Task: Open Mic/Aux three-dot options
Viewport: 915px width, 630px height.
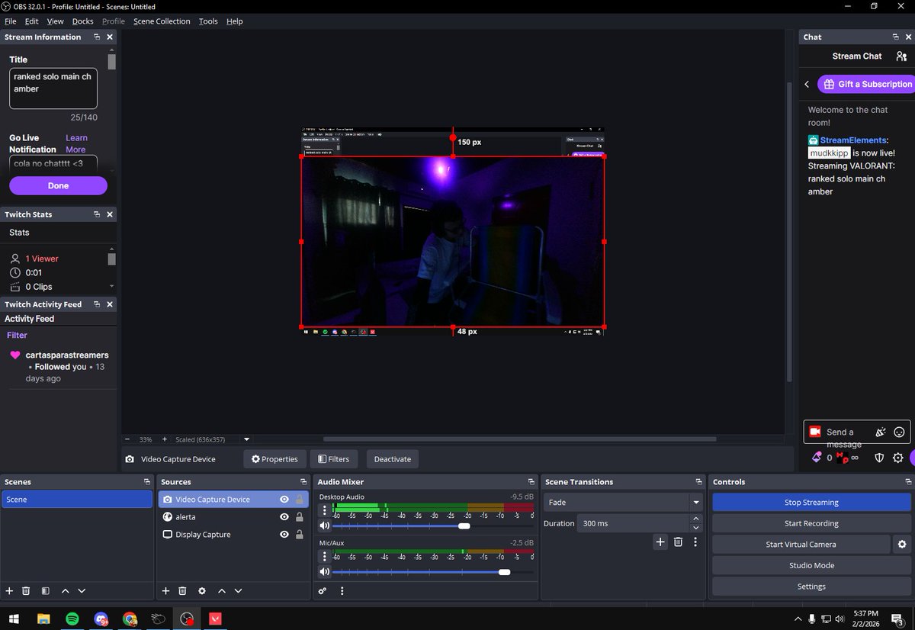Action: pos(325,556)
